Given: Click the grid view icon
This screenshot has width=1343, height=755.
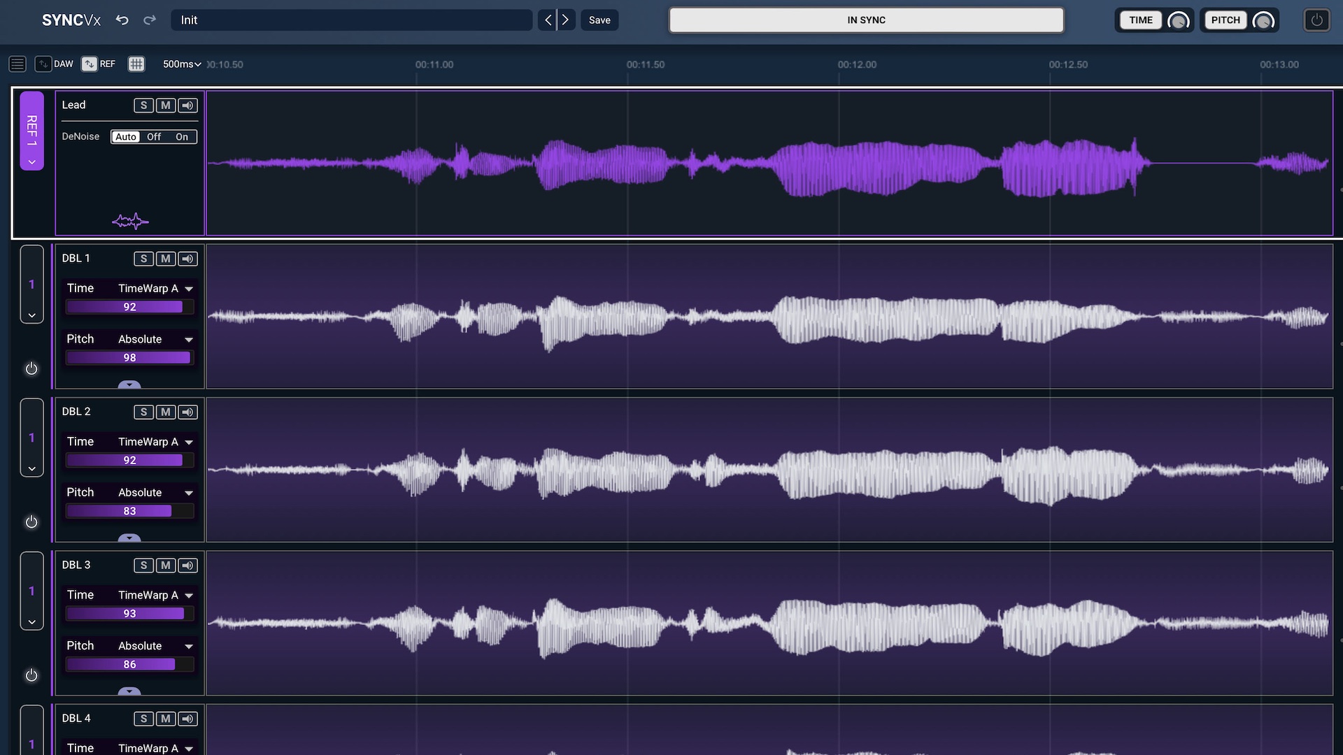Looking at the screenshot, I should click(136, 64).
